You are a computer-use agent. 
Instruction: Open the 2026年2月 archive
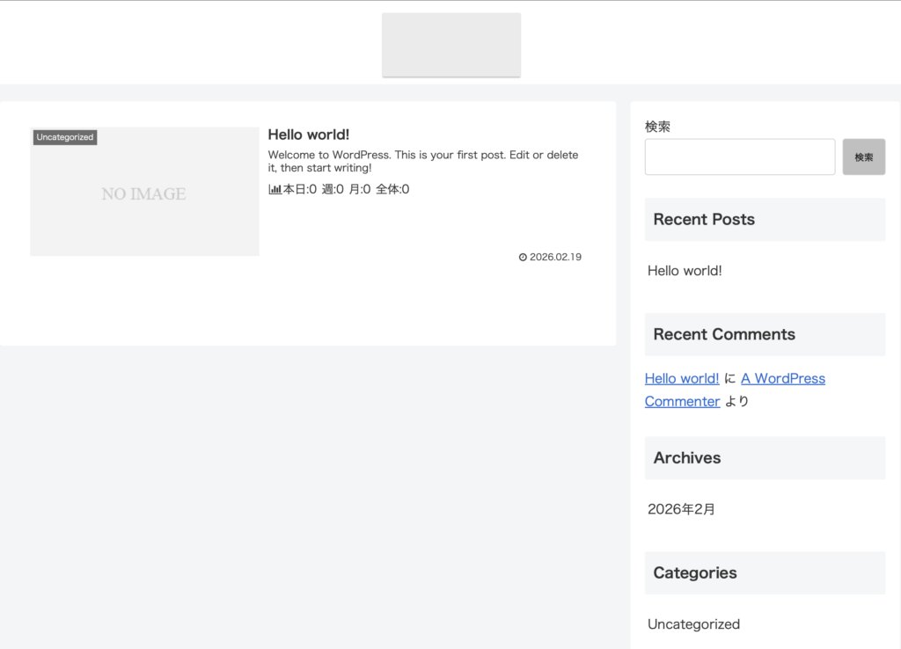coord(681,509)
